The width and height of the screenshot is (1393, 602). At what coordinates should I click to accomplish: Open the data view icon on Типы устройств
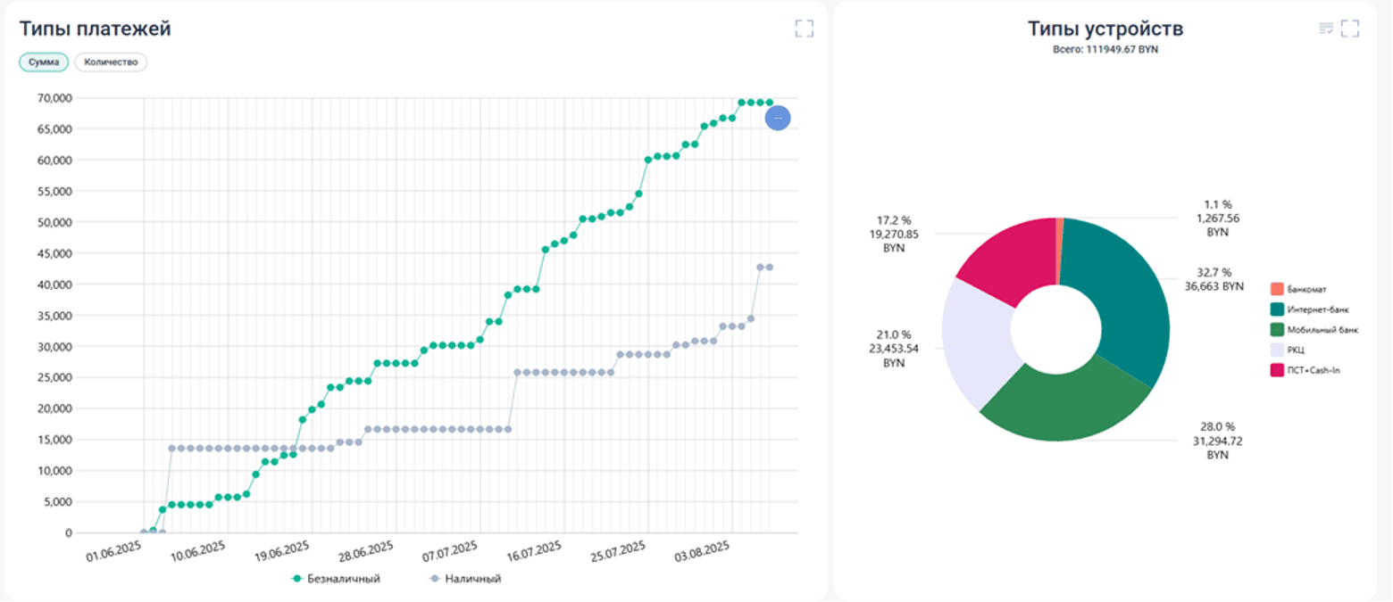[x=1326, y=29]
